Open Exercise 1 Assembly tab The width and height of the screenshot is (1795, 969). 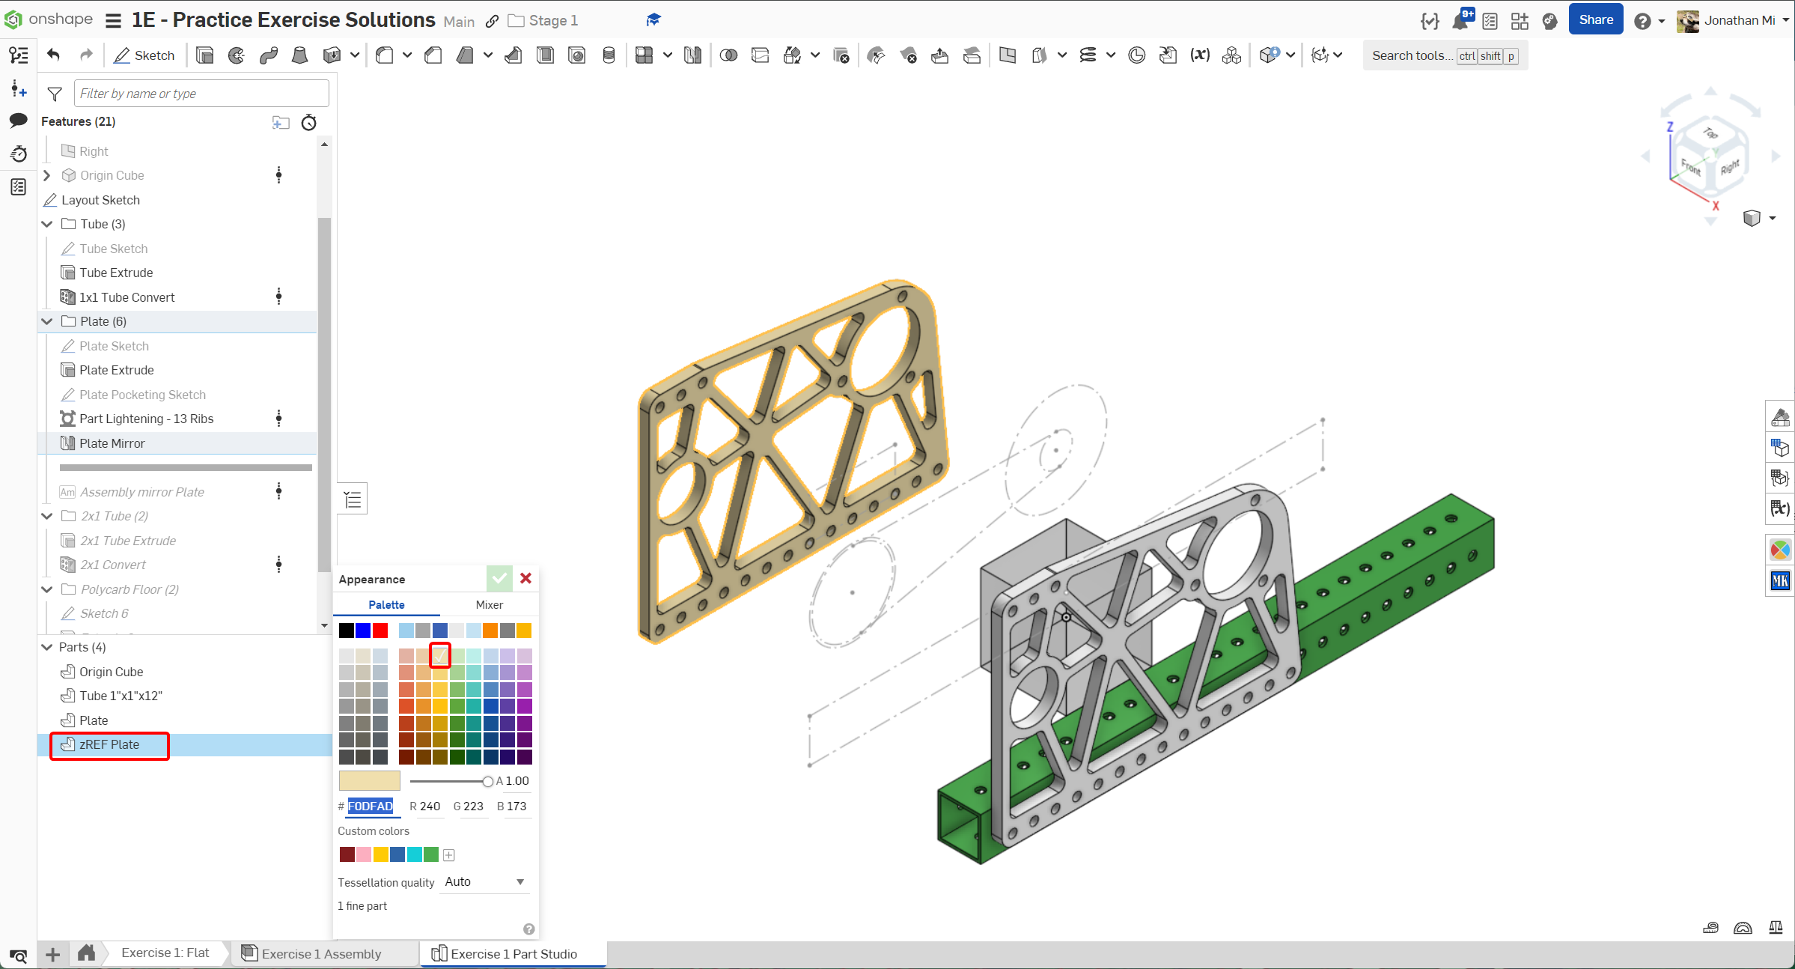(x=320, y=953)
